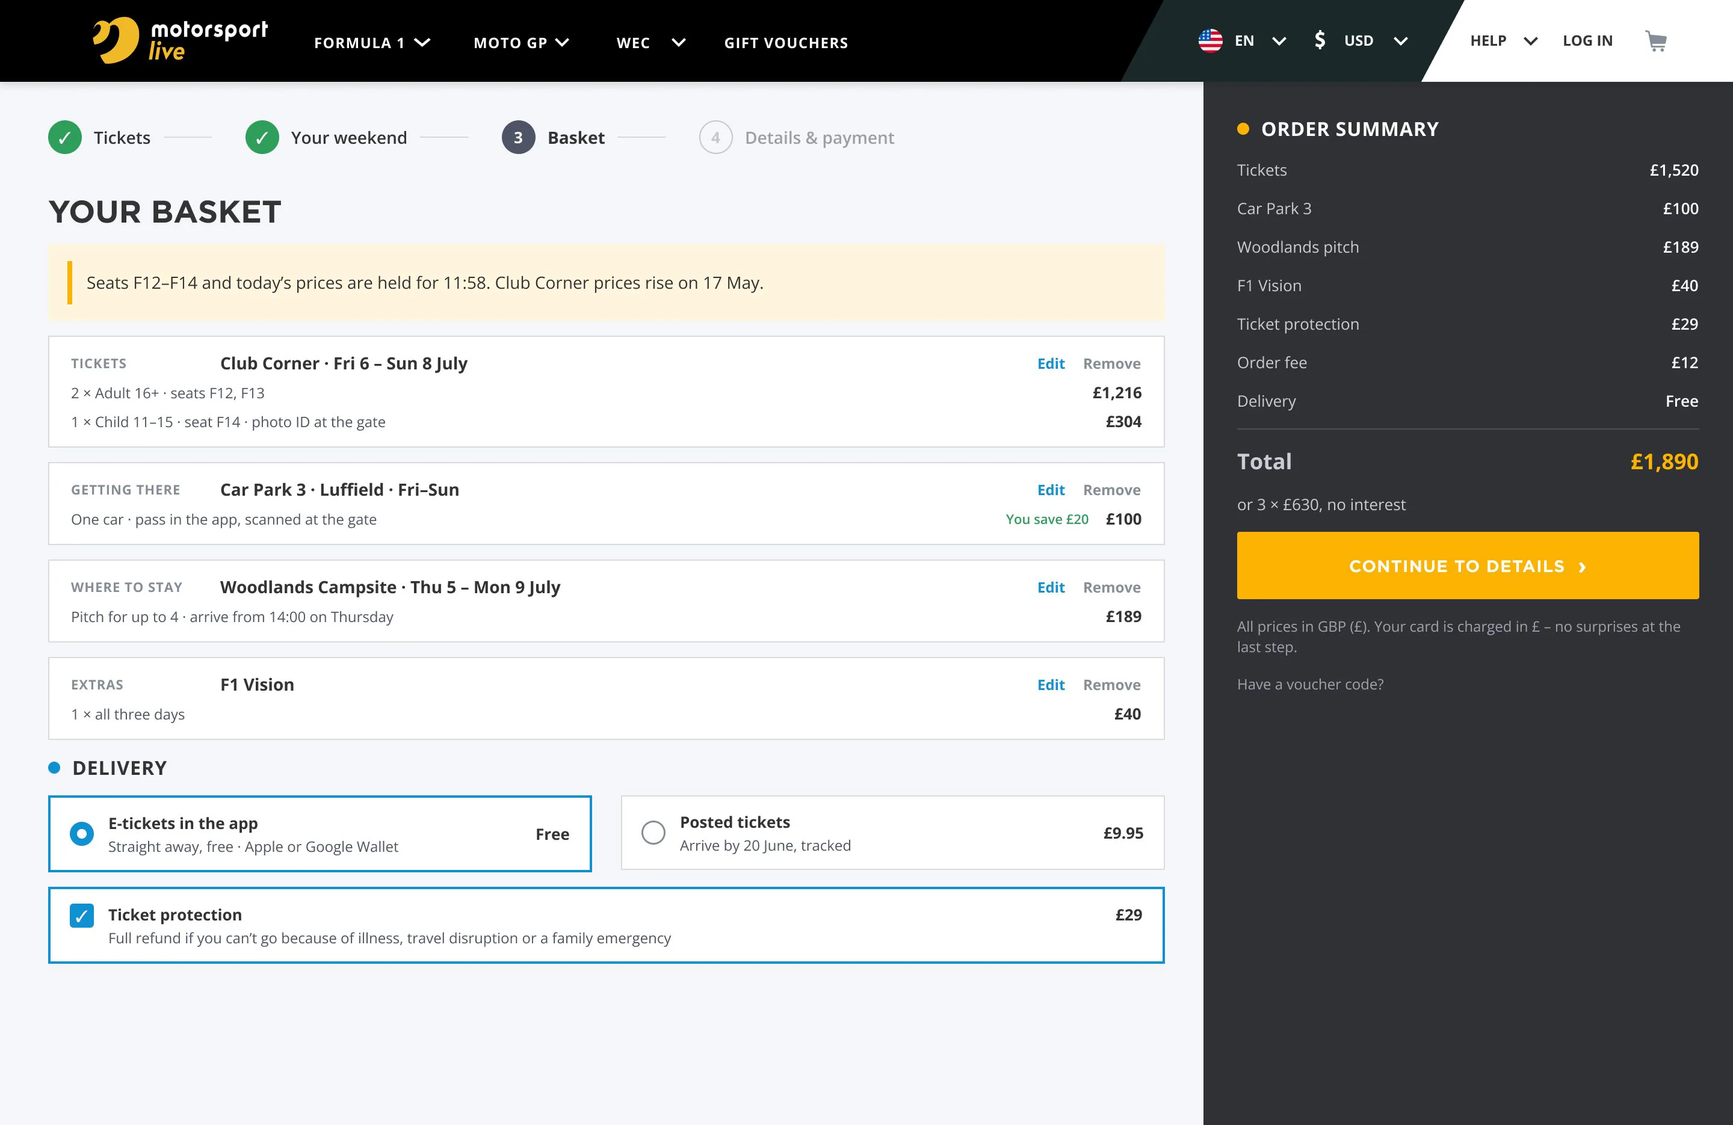Open Gift Vouchers page
This screenshot has width=1733, height=1125.
click(x=786, y=43)
